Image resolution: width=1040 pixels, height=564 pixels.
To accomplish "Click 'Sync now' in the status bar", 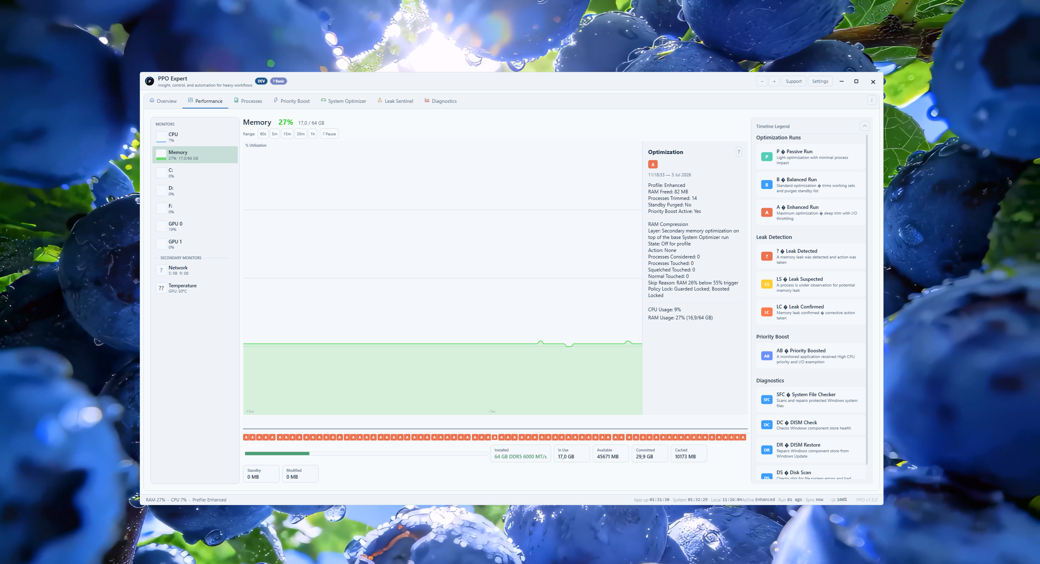I will point(814,500).
